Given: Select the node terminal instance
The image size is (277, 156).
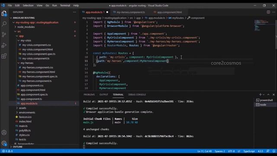Looking at the screenshot, I should coord(265,105).
